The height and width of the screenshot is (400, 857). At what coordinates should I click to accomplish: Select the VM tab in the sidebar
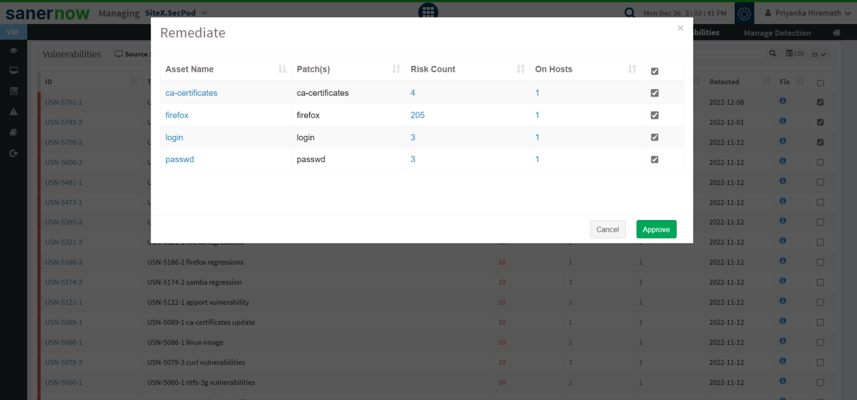point(13,32)
